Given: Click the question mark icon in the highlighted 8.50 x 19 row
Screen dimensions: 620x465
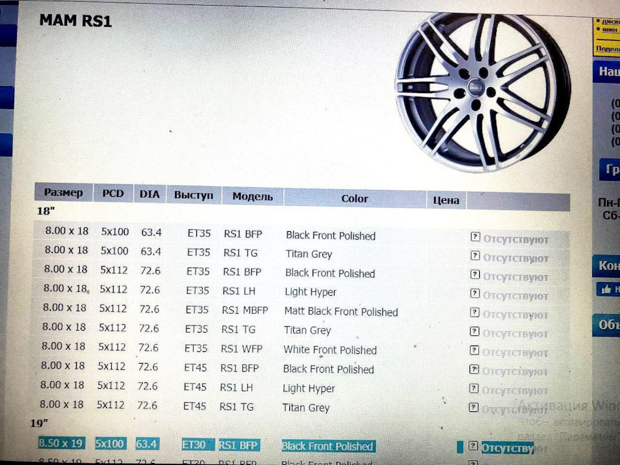Looking at the screenshot, I should [473, 446].
